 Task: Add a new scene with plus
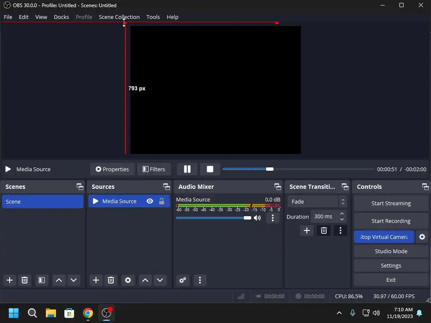coord(10,281)
